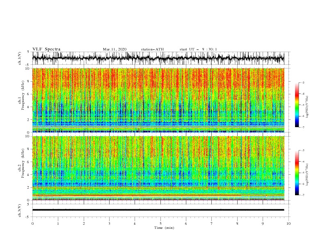This screenshot has height=251, width=325.
Task: Click the "-7" value on ch.2 colorbar
Action: tap(303, 195)
